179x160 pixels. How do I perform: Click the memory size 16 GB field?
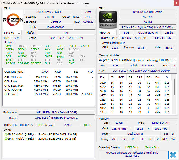119,123
